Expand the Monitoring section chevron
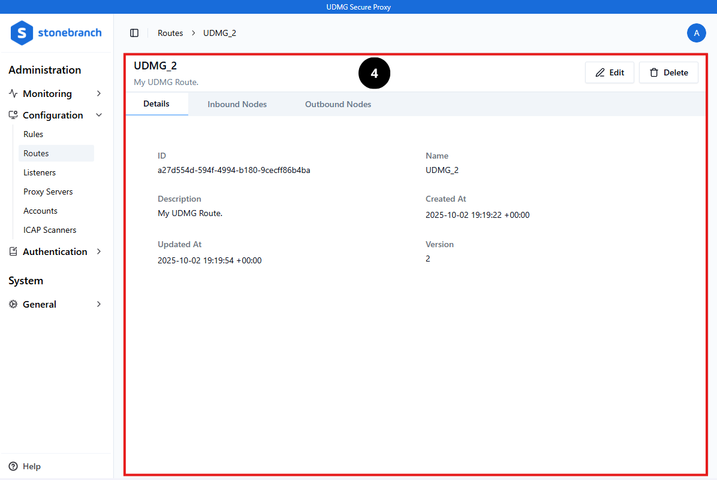717x480 pixels. 99,93
